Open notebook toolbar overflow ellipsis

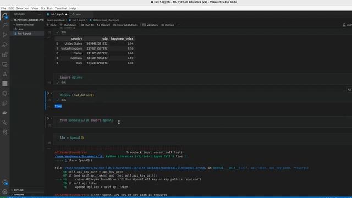click(x=179, y=25)
